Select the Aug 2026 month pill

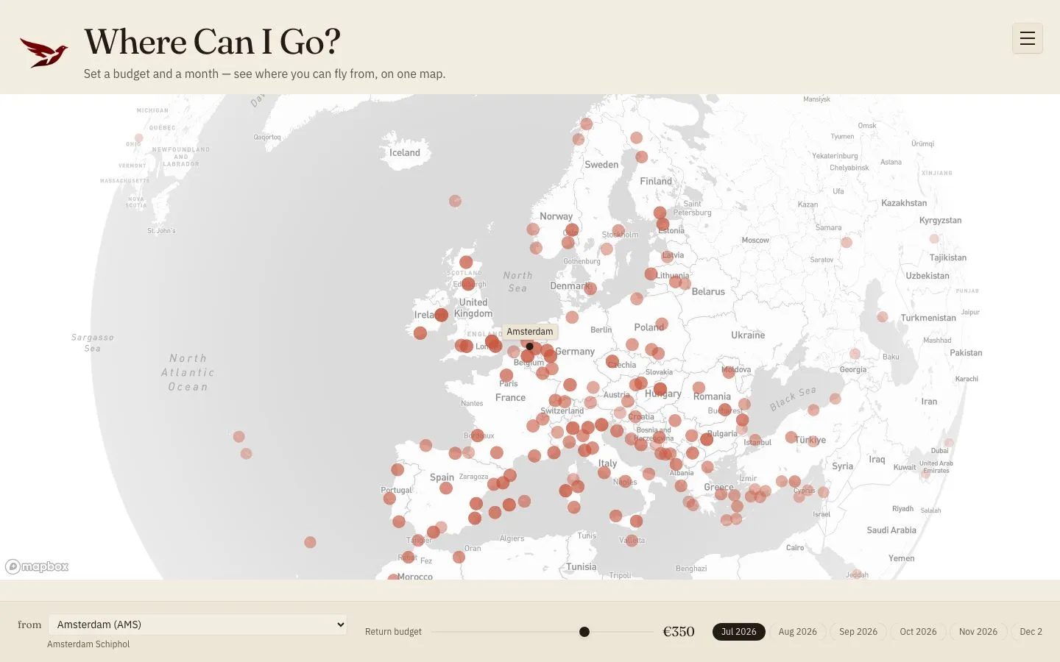click(x=798, y=632)
